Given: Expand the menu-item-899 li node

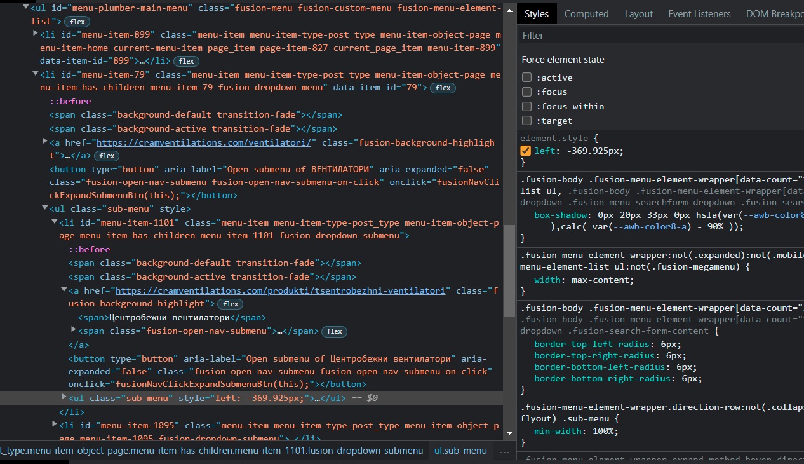Looking at the screenshot, I should [35, 33].
